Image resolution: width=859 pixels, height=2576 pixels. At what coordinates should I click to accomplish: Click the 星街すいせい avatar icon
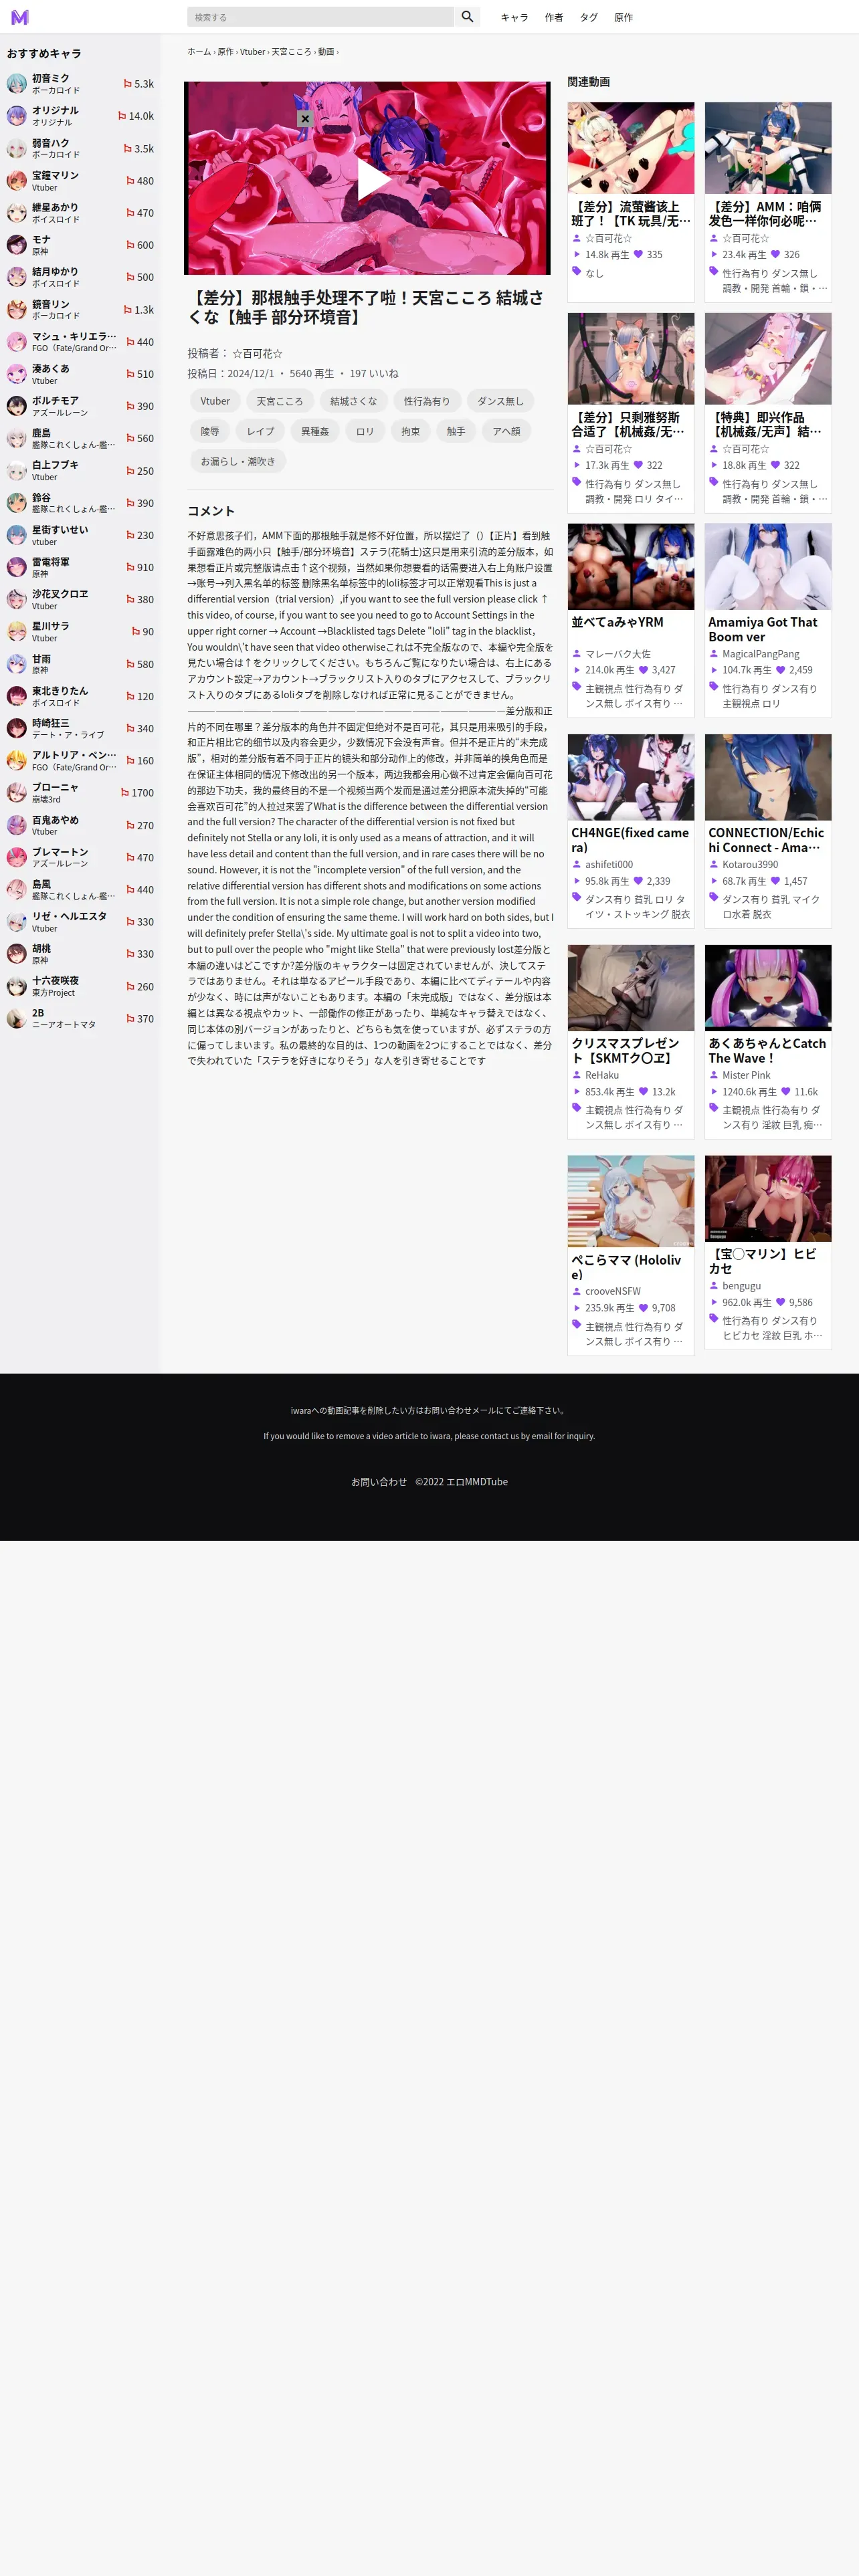(x=17, y=535)
